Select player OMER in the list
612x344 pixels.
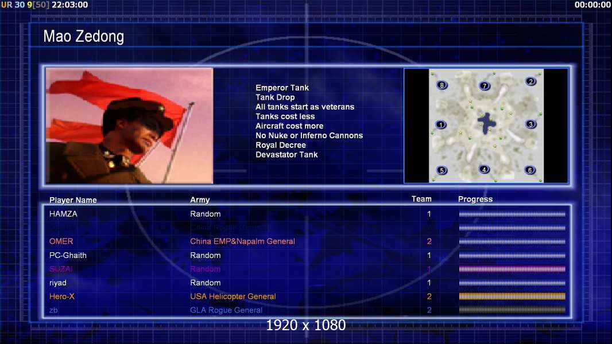[x=61, y=241]
